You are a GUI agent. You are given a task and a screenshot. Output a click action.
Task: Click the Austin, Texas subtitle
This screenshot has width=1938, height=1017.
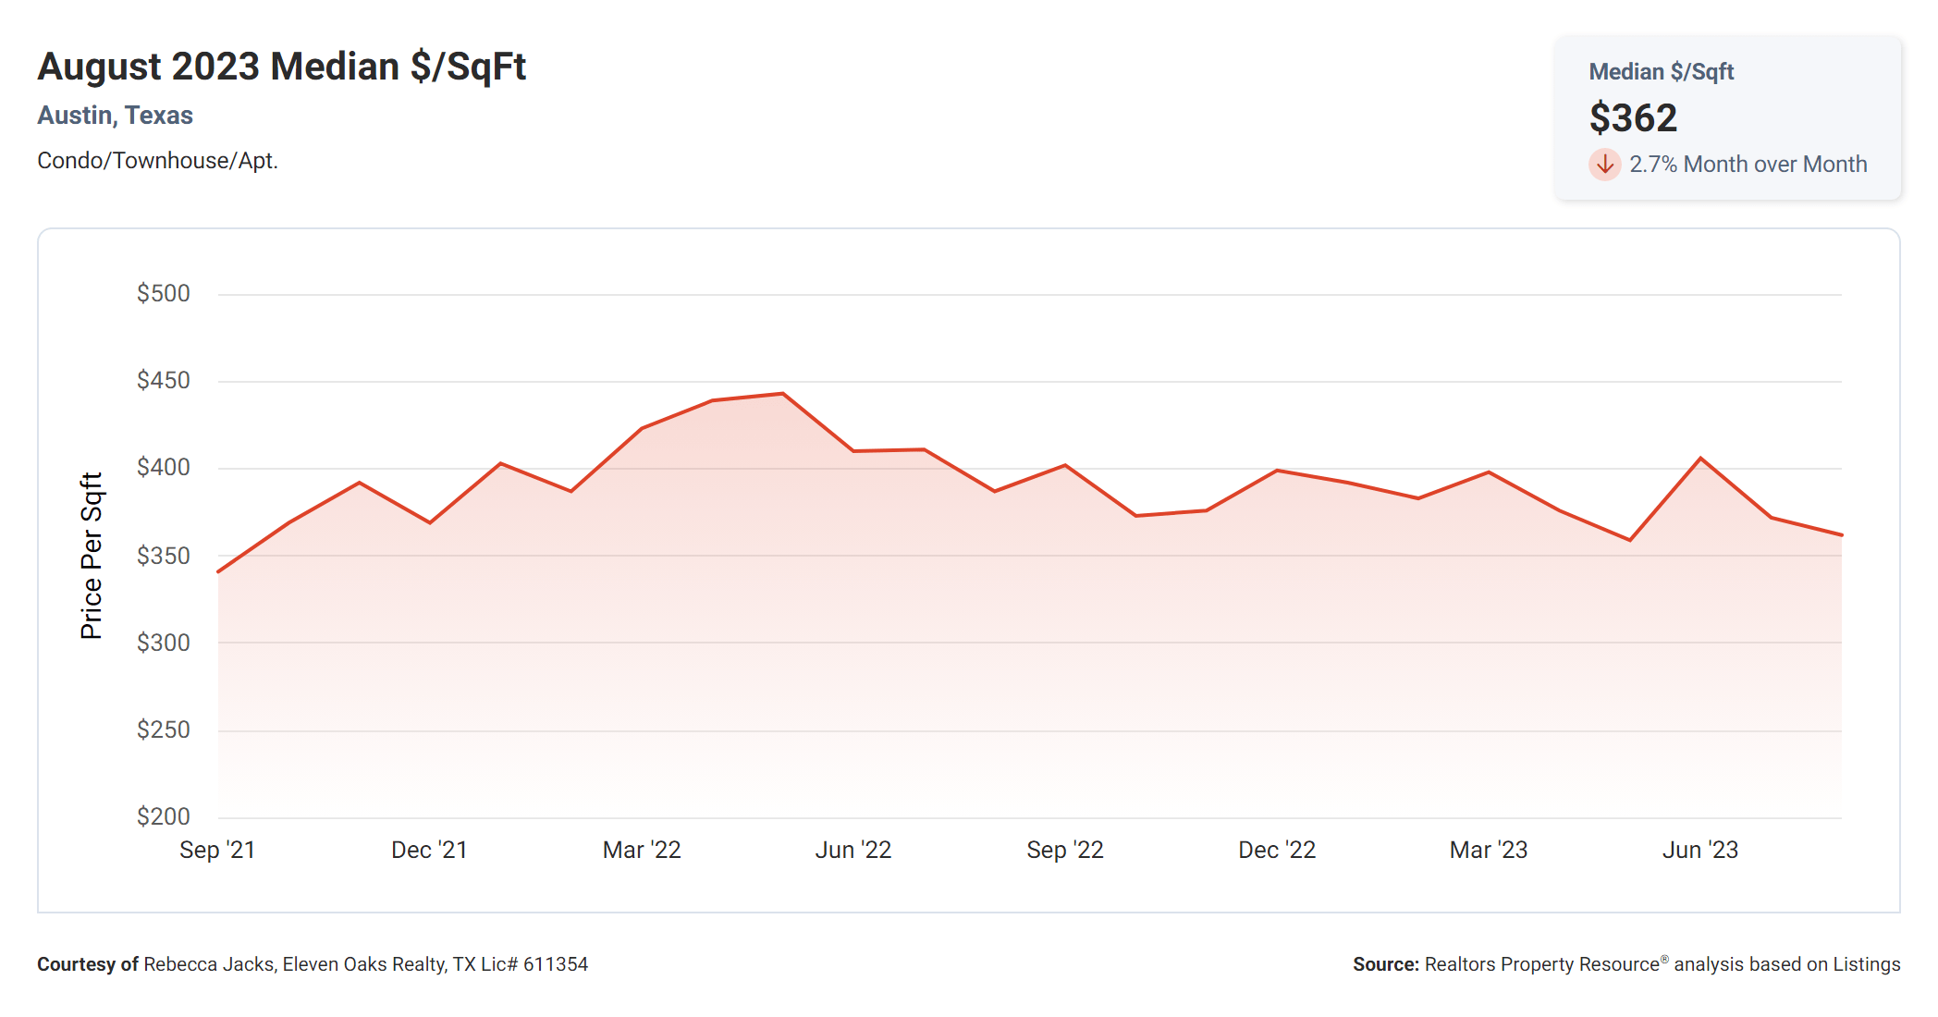pyautogui.click(x=115, y=116)
